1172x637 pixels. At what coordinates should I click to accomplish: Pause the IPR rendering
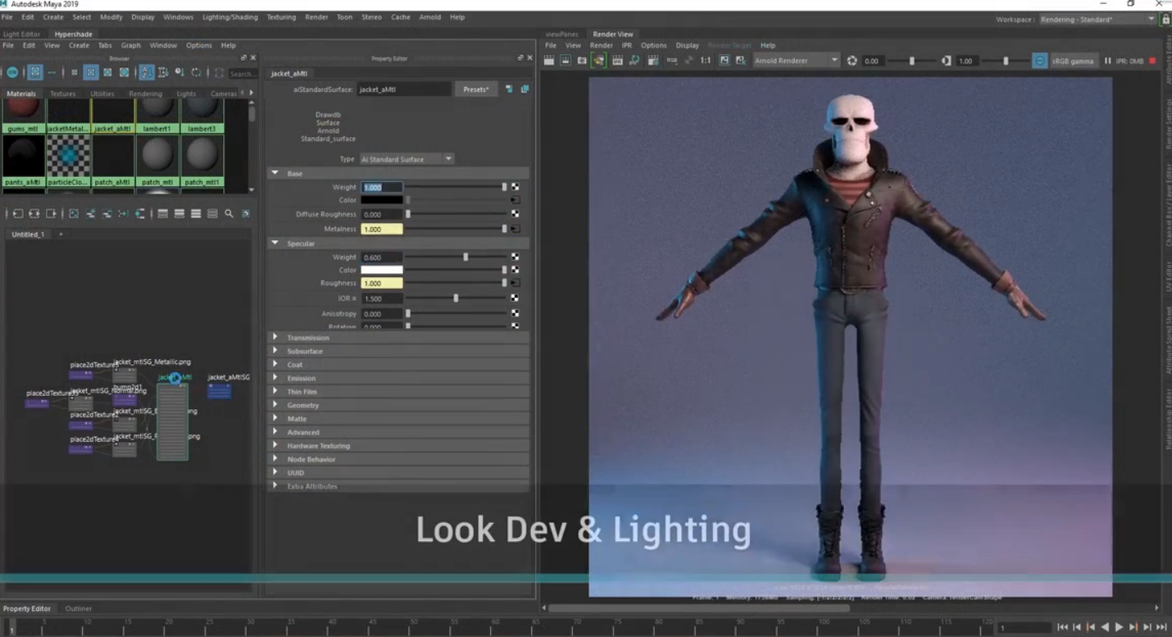[1107, 61]
